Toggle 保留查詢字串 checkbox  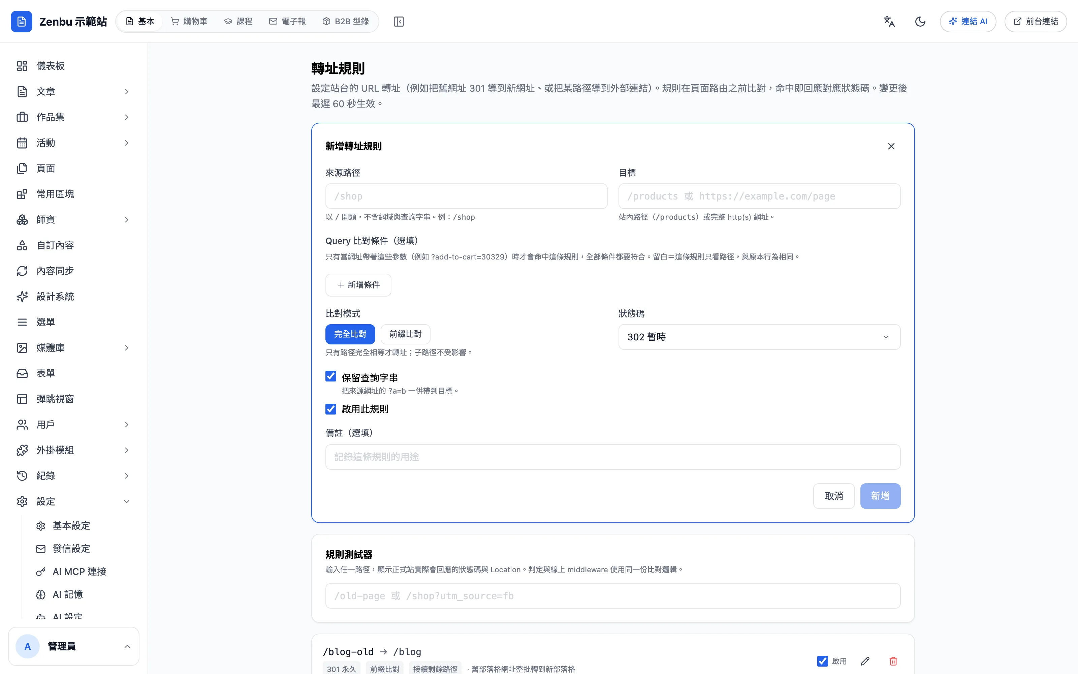(x=330, y=376)
